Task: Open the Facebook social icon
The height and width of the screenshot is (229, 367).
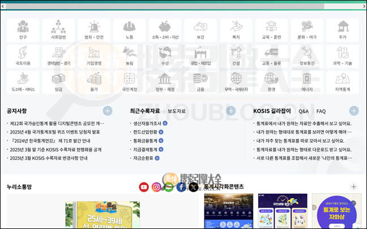Action: pyautogui.click(x=181, y=187)
